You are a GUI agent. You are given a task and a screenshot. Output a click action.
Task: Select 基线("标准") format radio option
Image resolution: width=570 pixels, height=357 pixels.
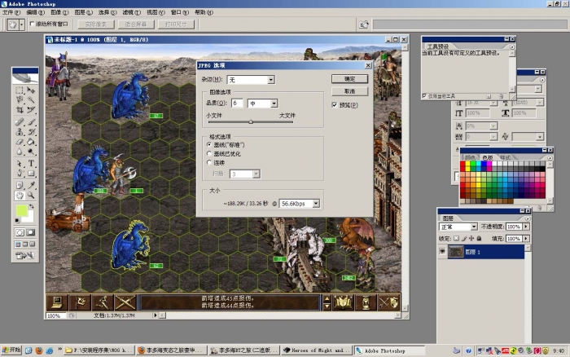click(x=209, y=145)
